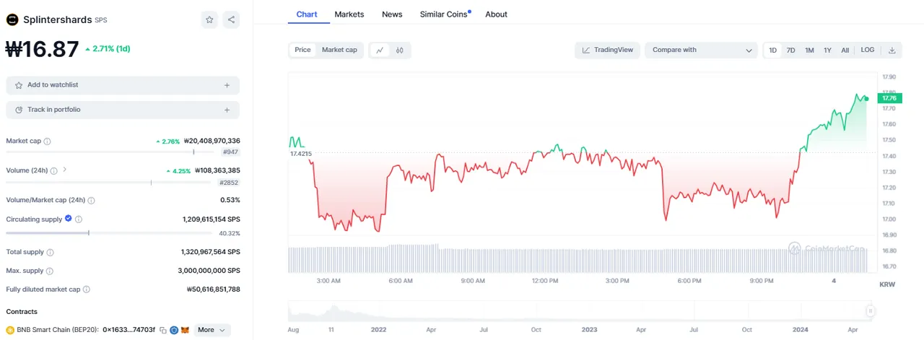The width and height of the screenshot is (924, 340).
Task: Select candlestick chart style icon
Action: (x=399, y=50)
